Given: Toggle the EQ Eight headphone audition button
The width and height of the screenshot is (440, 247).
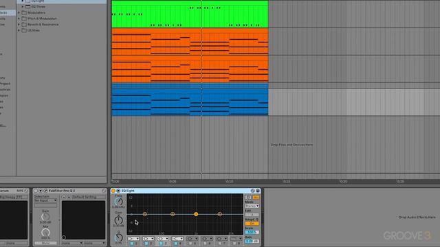Looking at the screenshot, I should coord(248,197).
